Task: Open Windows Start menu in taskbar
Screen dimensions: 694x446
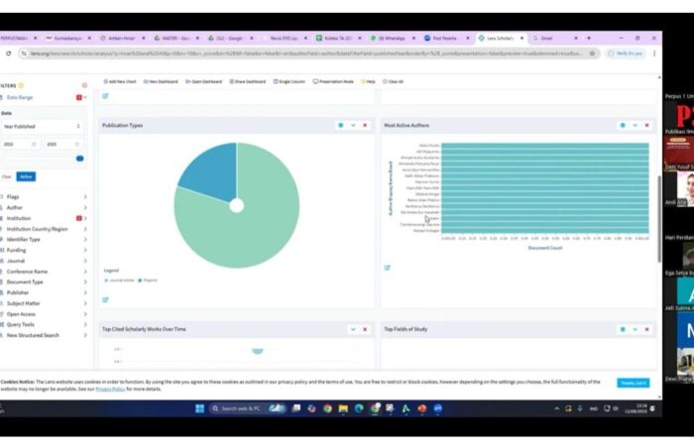Action: point(199,407)
